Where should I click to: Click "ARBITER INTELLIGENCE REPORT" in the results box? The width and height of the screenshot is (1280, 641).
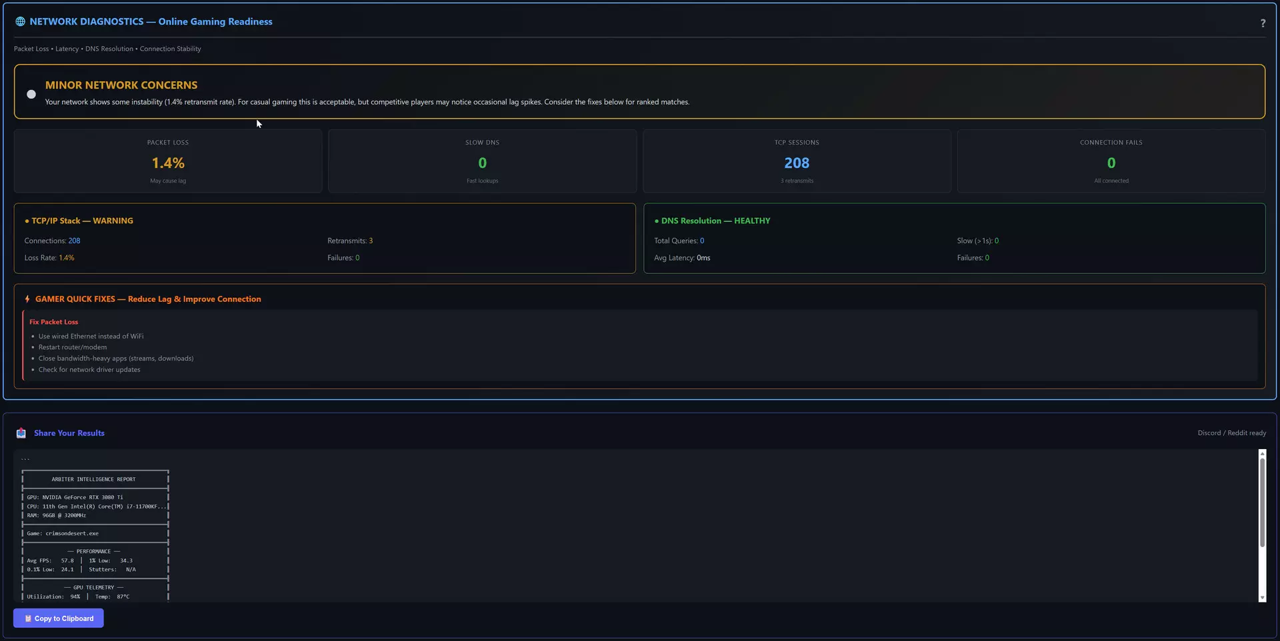(93, 479)
